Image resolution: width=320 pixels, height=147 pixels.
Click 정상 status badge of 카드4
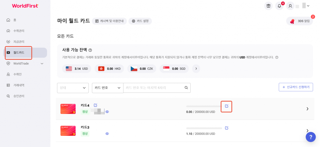click(85, 111)
